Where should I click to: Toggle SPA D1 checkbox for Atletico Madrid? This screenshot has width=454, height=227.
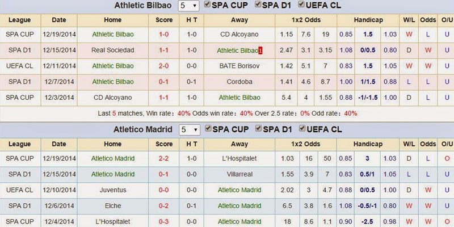pos(258,128)
